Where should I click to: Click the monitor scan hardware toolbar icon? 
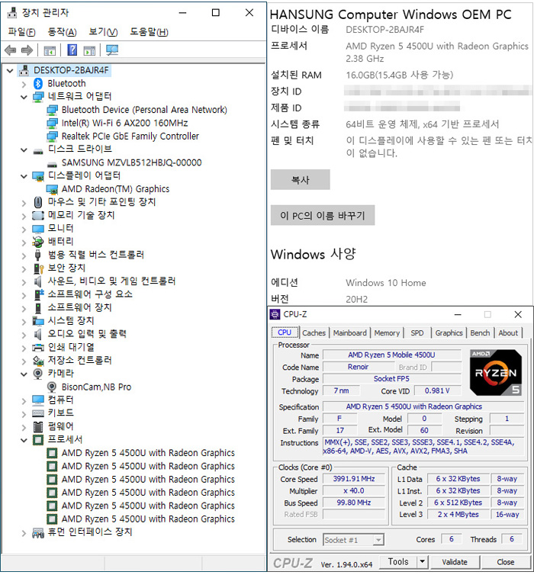pos(112,50)
